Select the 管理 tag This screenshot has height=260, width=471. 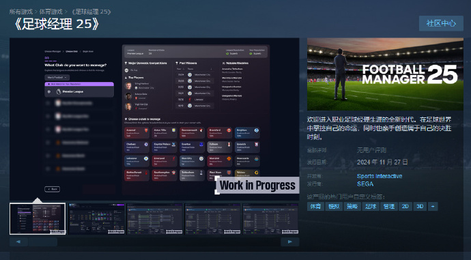coord(388,207)
